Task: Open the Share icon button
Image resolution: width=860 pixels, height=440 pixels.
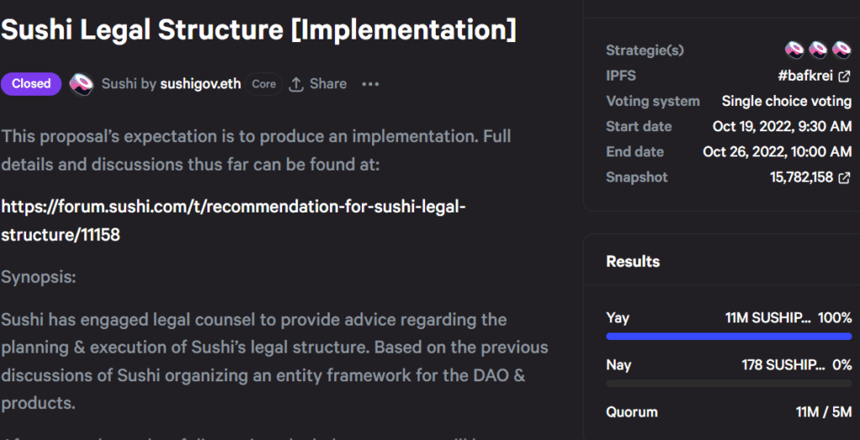Action: (x=296, y=84)
